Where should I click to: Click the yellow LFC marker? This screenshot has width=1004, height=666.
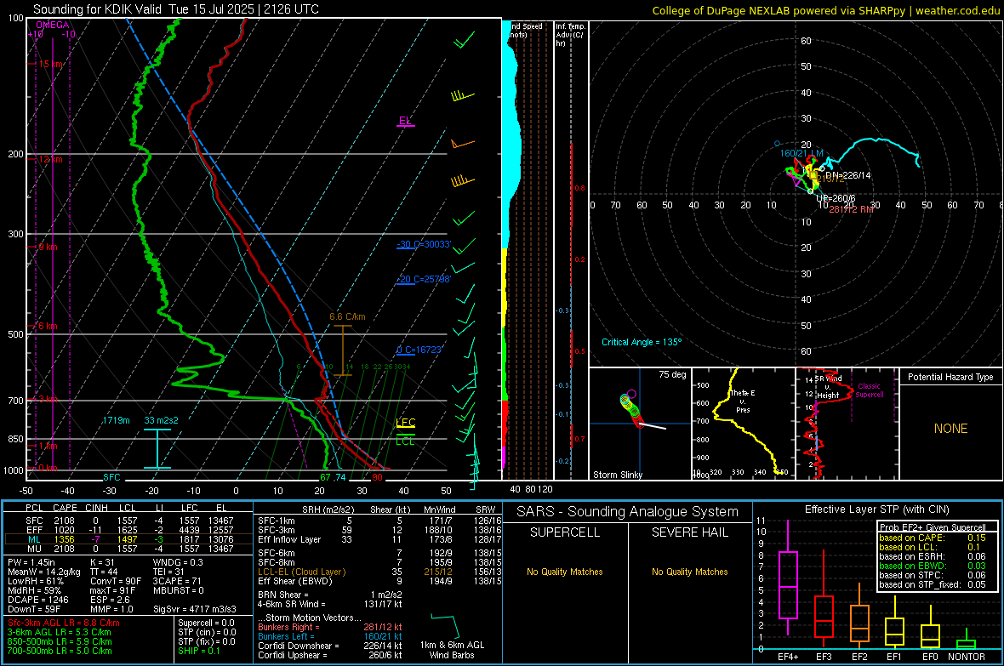coord(405,423)
